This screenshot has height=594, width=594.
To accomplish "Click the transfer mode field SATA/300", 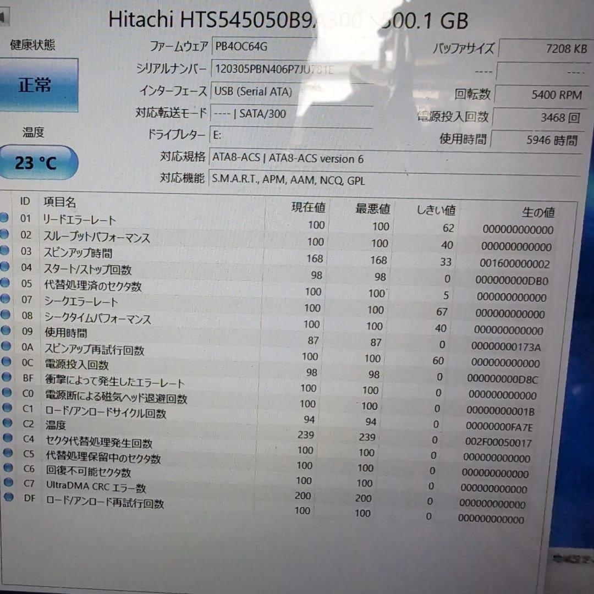I will pos(291,114).
